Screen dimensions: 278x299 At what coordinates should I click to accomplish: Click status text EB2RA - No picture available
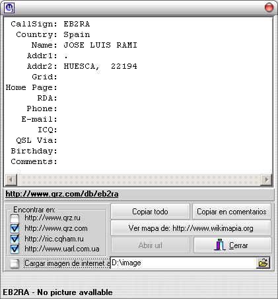click(57, 292)
